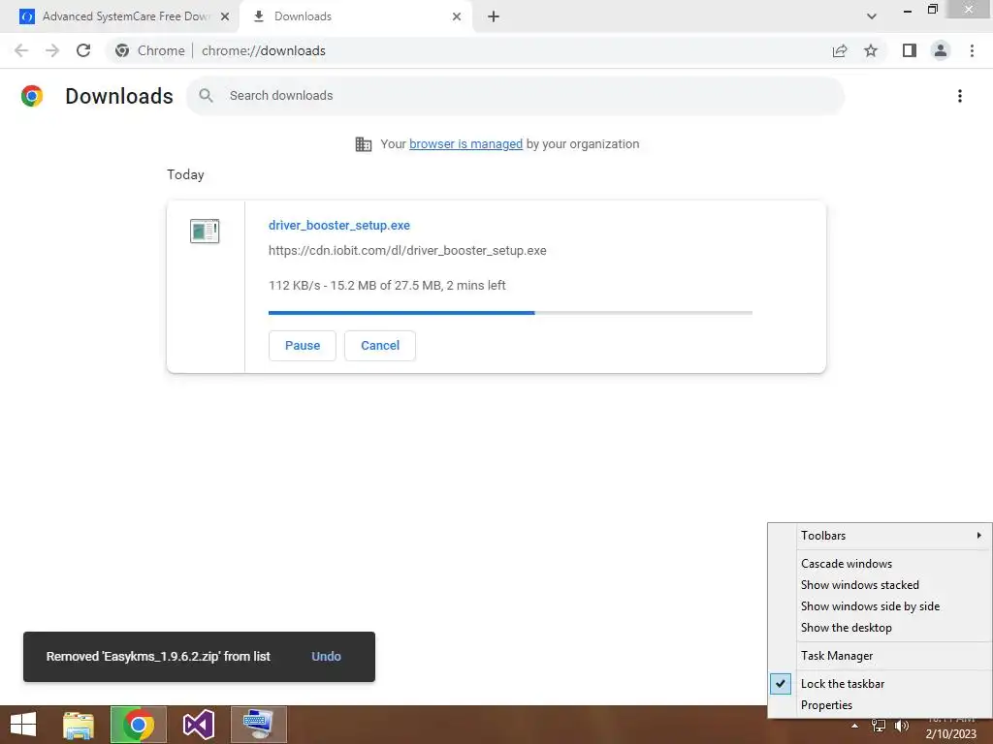
Task: Close the Advanced SystemCare tab
Action: coord(225,16)
